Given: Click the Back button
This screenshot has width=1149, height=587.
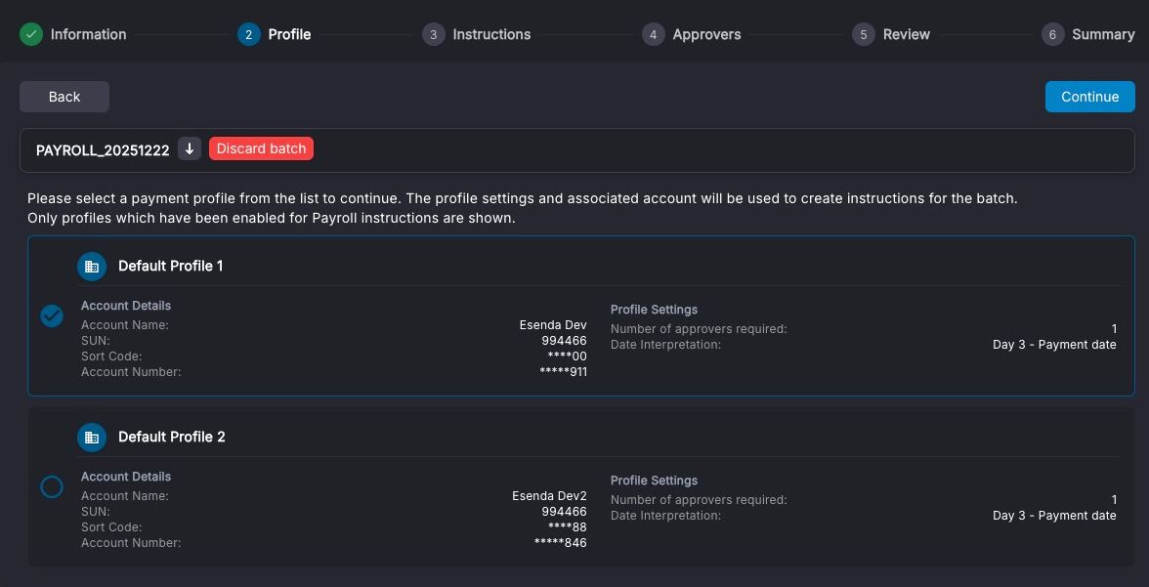Looking at the screenshot, I should (64, 97).
